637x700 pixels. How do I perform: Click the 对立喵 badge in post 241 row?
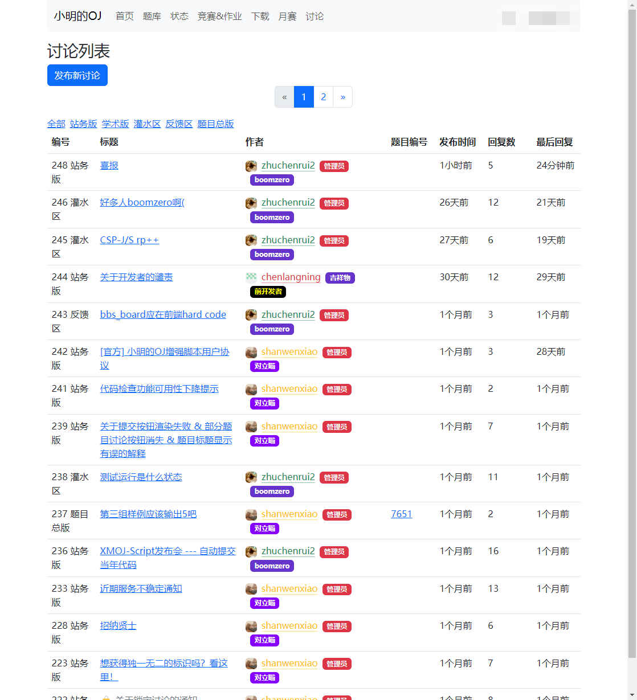click(264, 403)
